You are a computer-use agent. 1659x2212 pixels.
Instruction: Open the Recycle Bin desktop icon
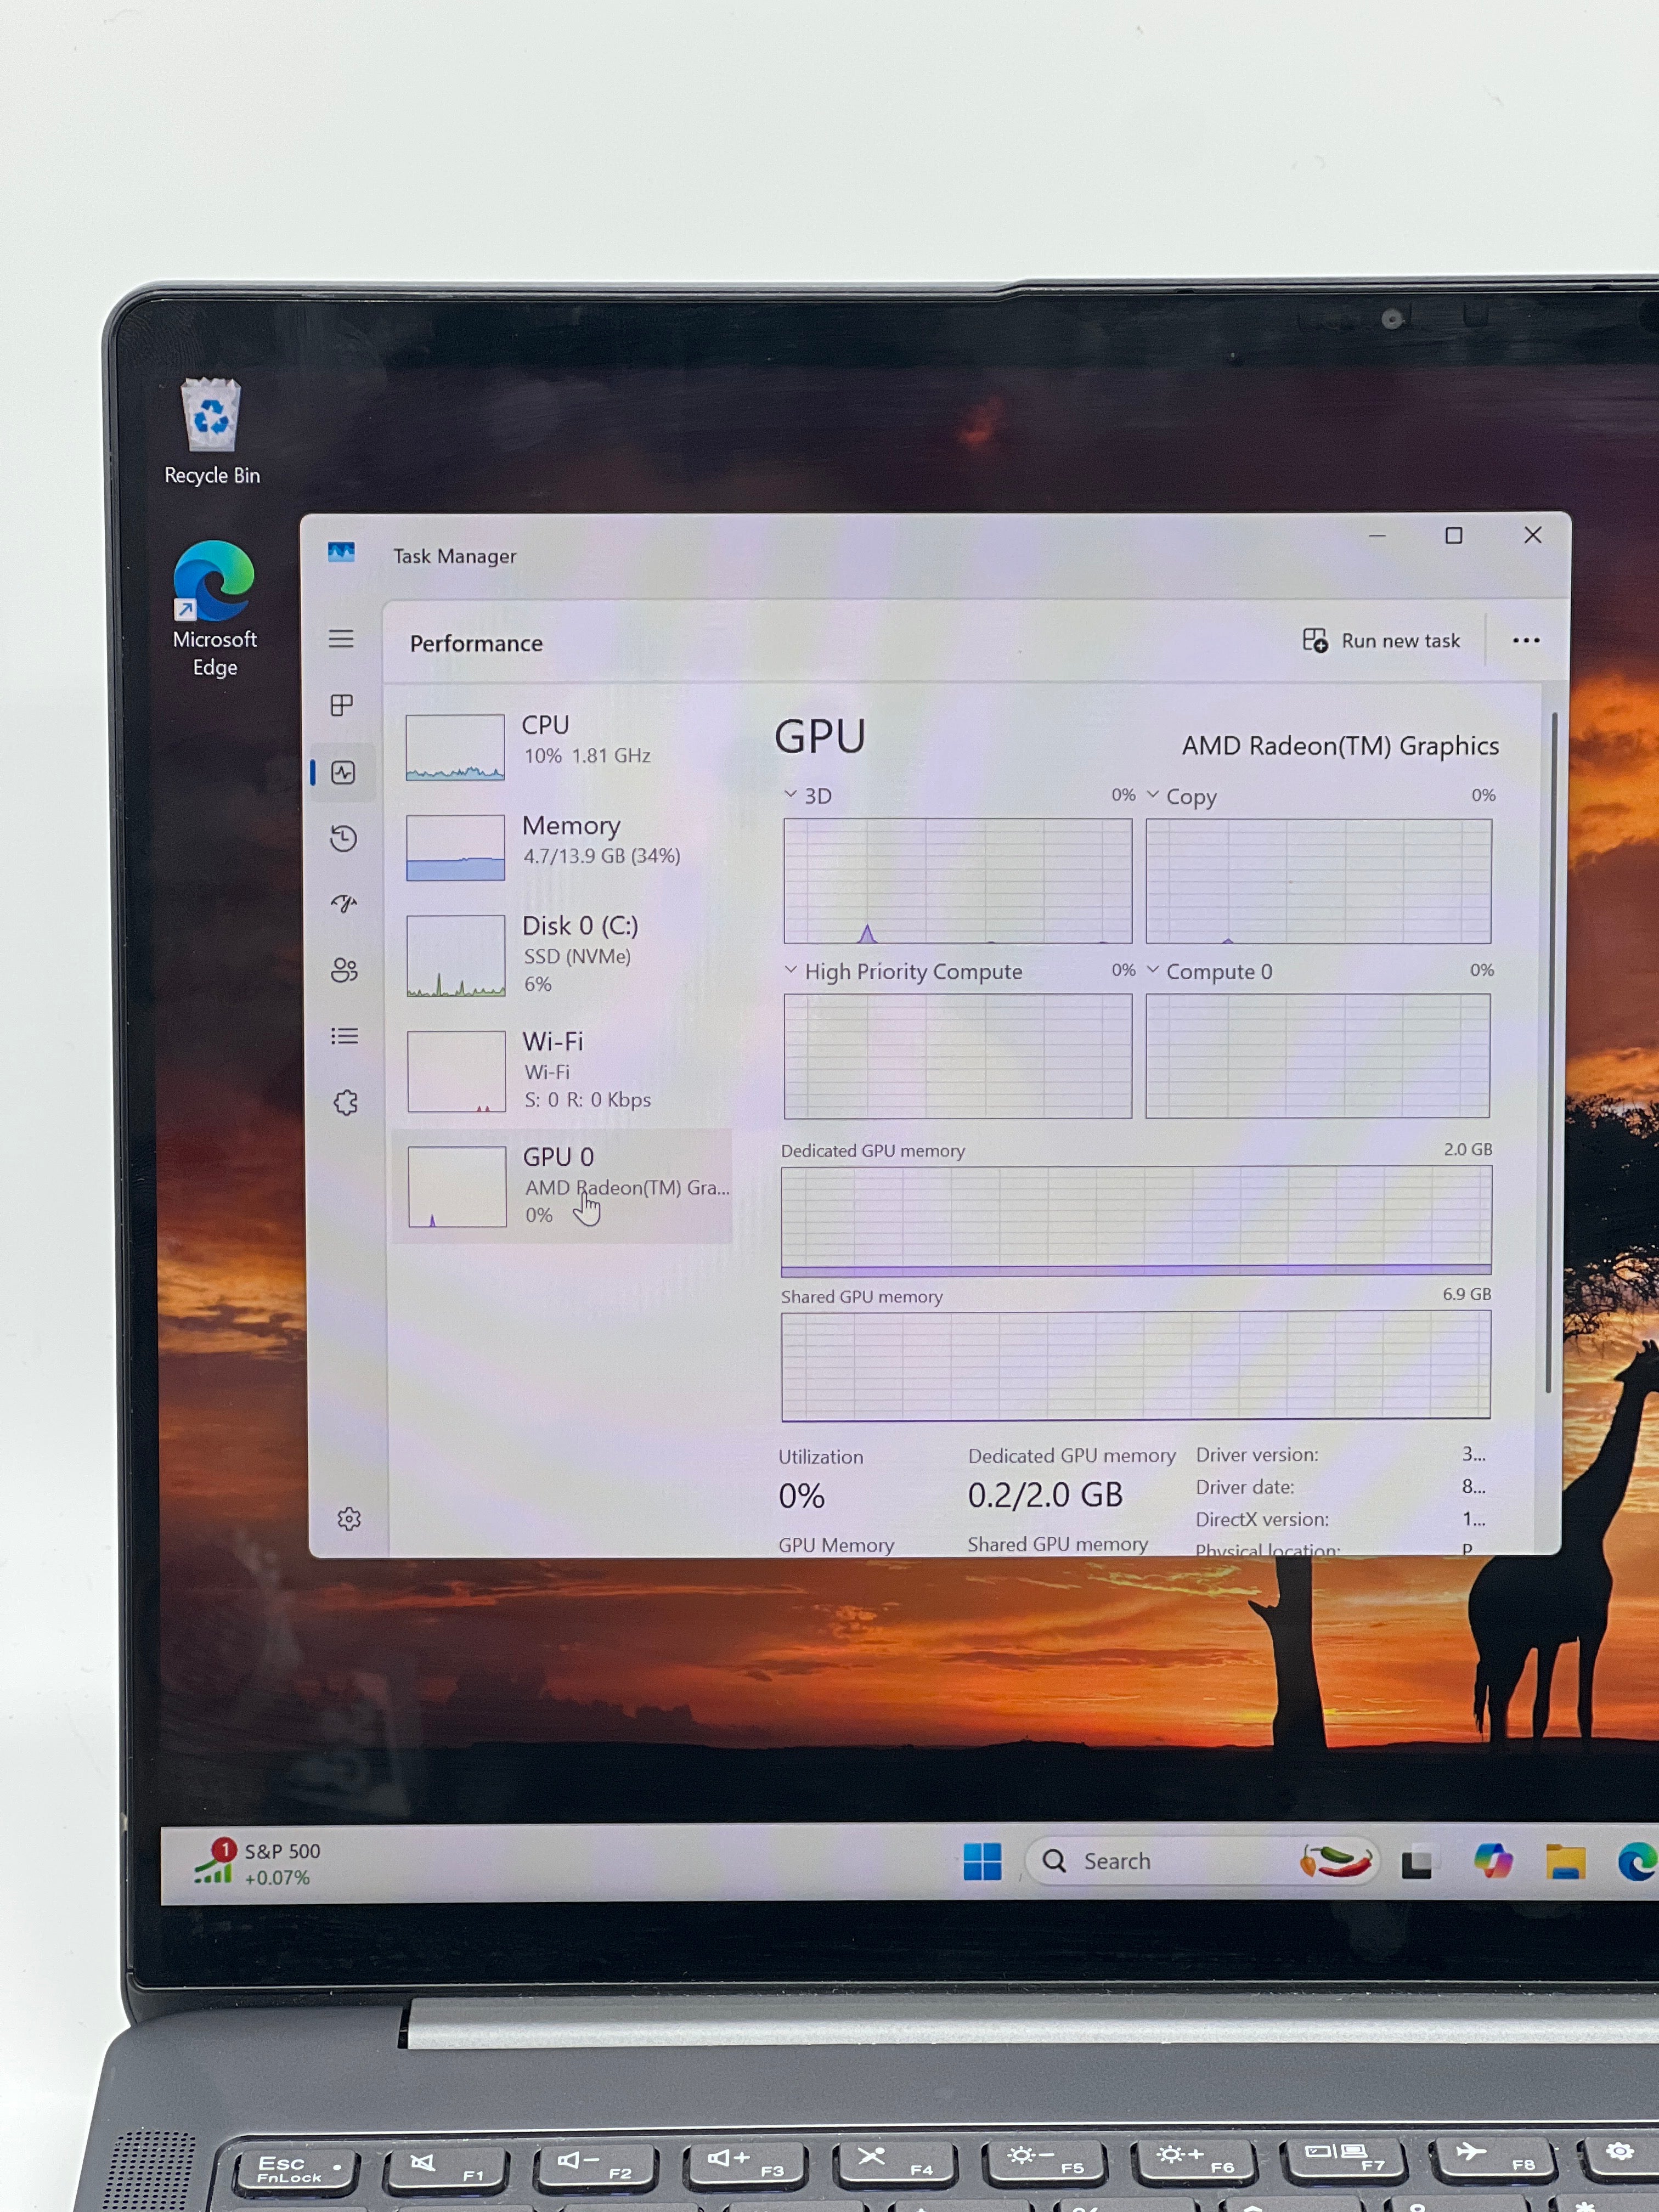pos(211,431)
